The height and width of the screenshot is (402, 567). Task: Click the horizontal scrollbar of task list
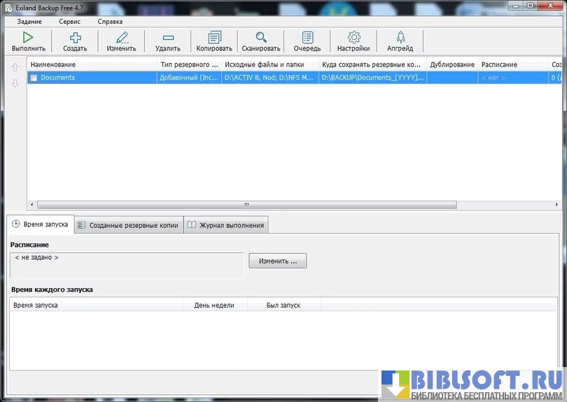pos(246,205)
